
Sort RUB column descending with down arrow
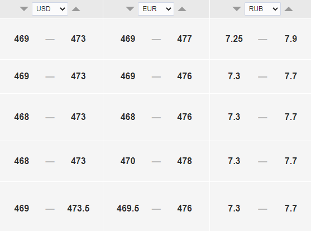click(x=237, y=9)
